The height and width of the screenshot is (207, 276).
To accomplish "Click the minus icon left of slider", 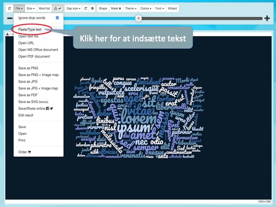I will tap(10, 18).
